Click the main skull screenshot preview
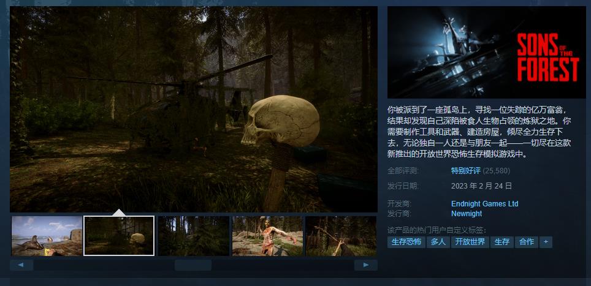This screenshot has height=286, width=591. 194,109
